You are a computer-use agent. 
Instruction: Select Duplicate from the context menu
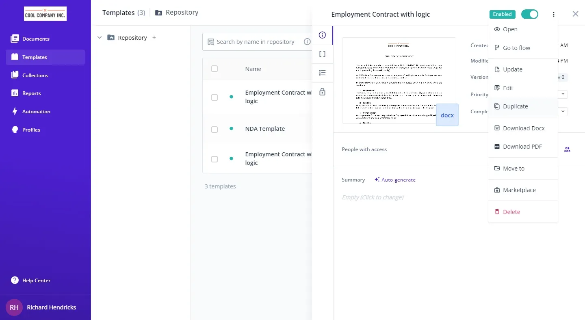[515, 106]
